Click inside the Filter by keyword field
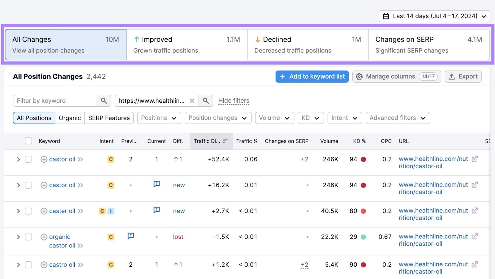Image resolution: width=495 pixels, height=279 pixels. pos(56,101)
